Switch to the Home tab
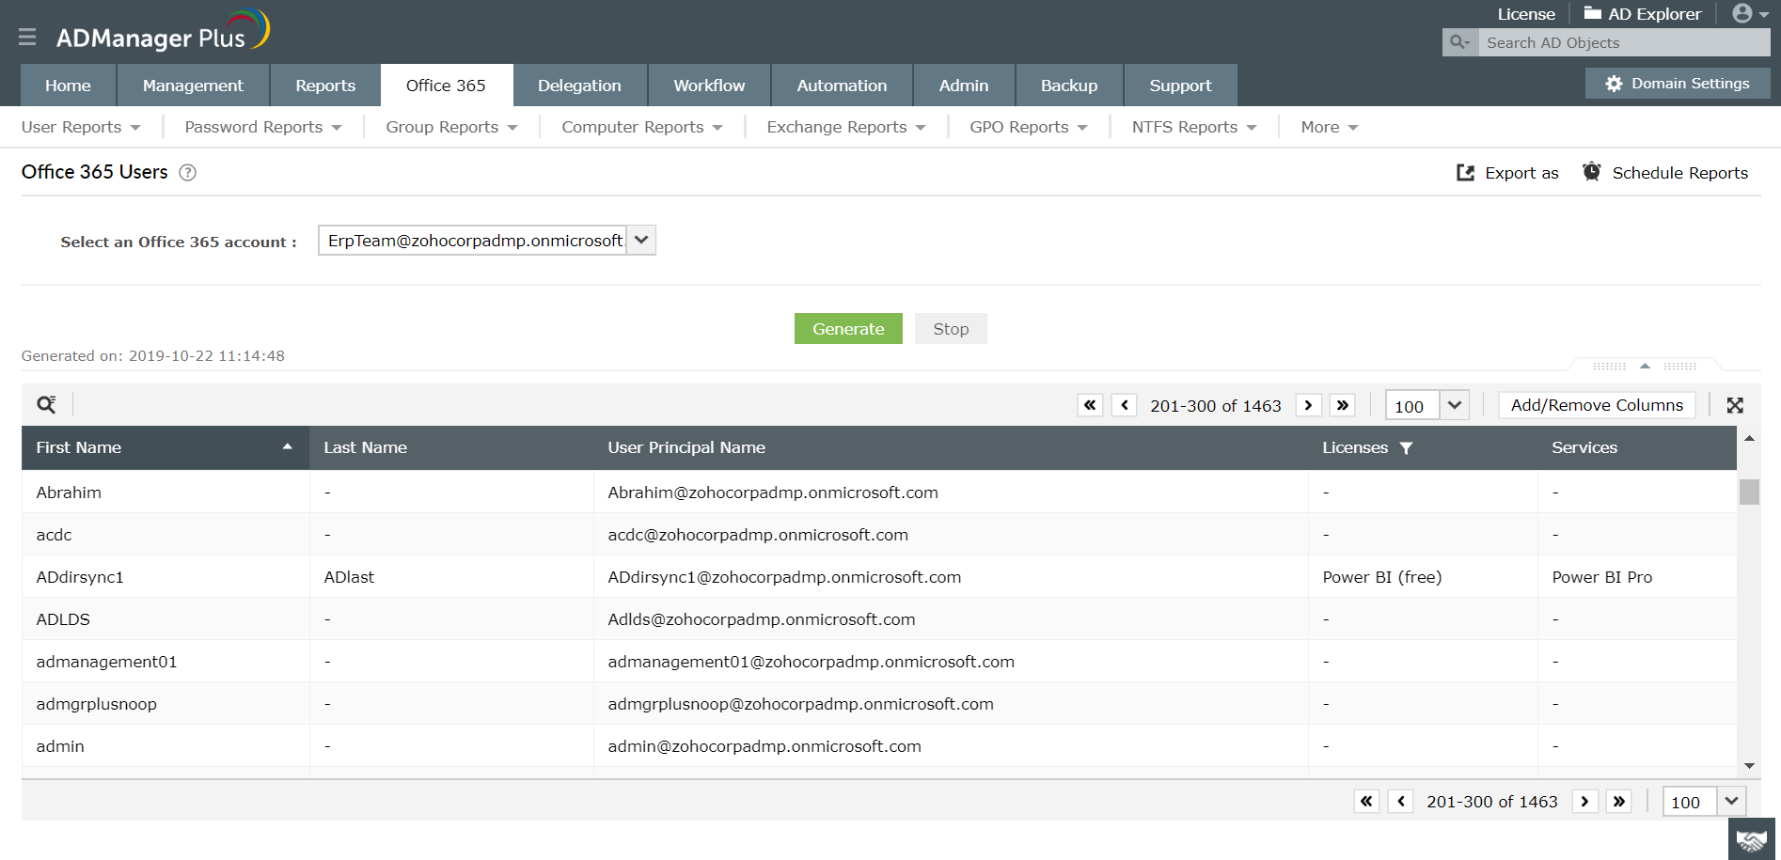This screenshot has width=1781, height=860. tap(68, 86)
